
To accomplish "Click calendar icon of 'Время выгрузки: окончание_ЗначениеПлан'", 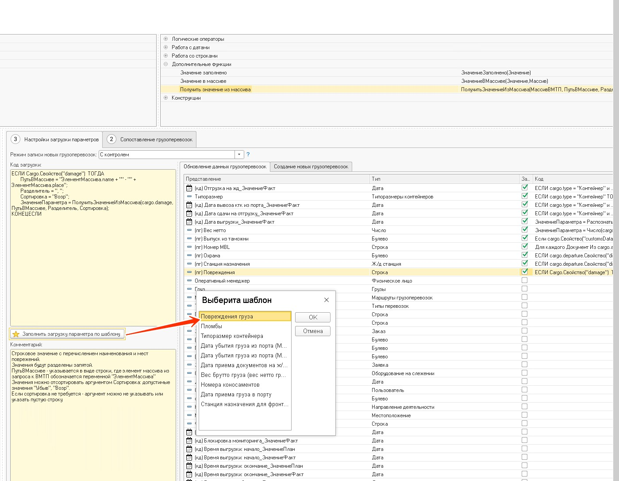I will (189, 466).
